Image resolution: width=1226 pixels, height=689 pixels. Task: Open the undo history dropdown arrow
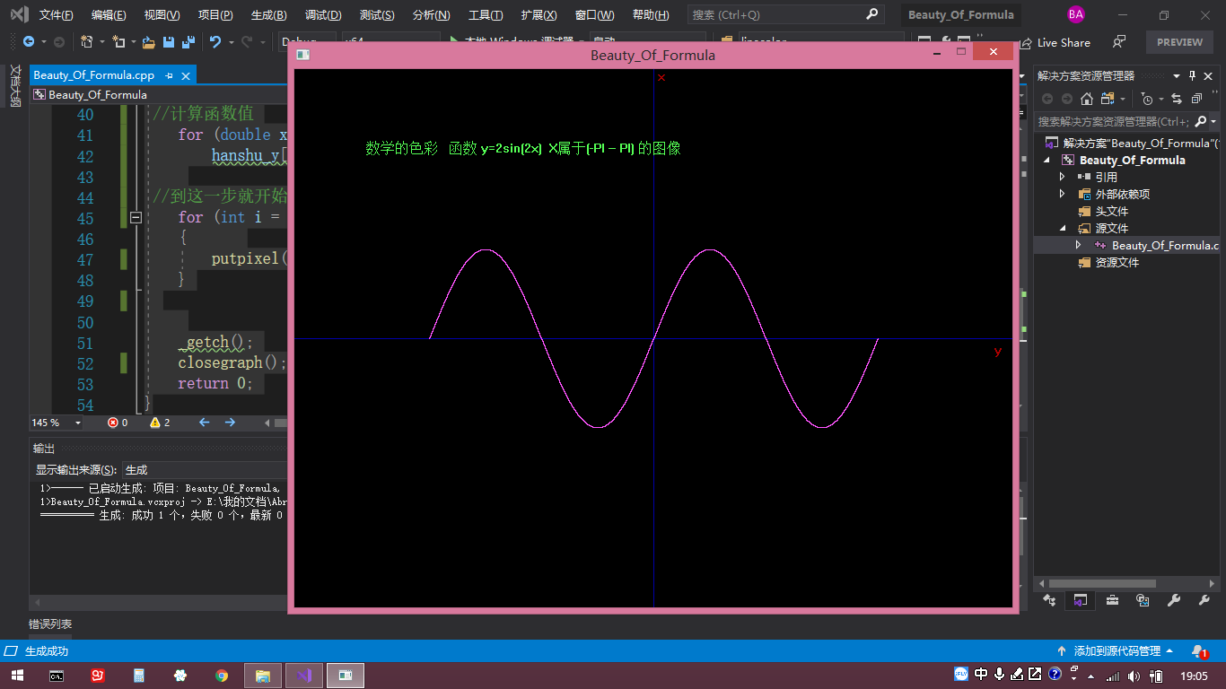pyautogui.click(x=231, y=42)
